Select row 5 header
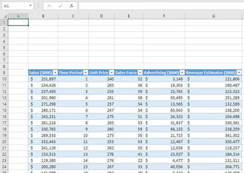Viewport: 244px width, 173px height. 4,47
